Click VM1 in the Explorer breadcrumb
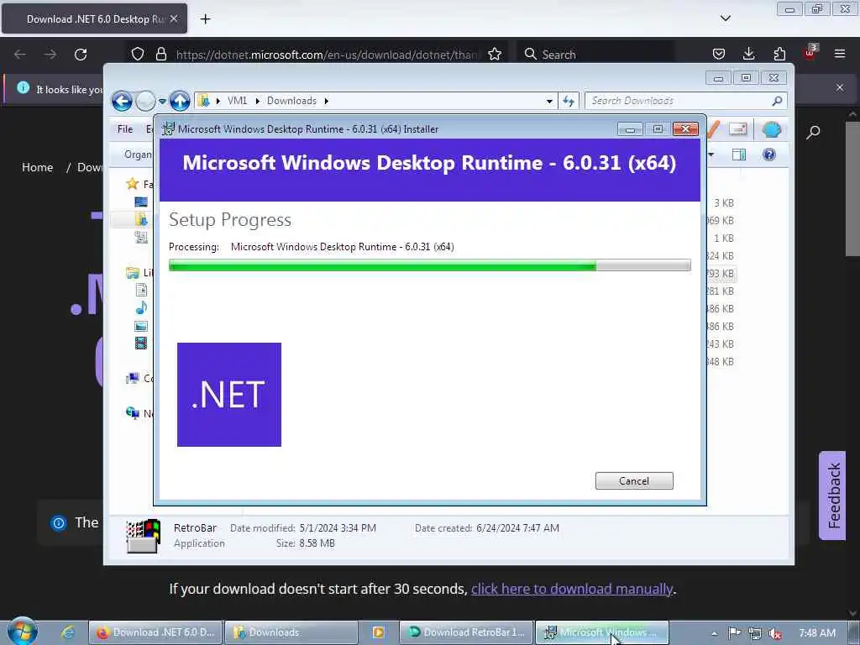 click(x=237, y=101)
